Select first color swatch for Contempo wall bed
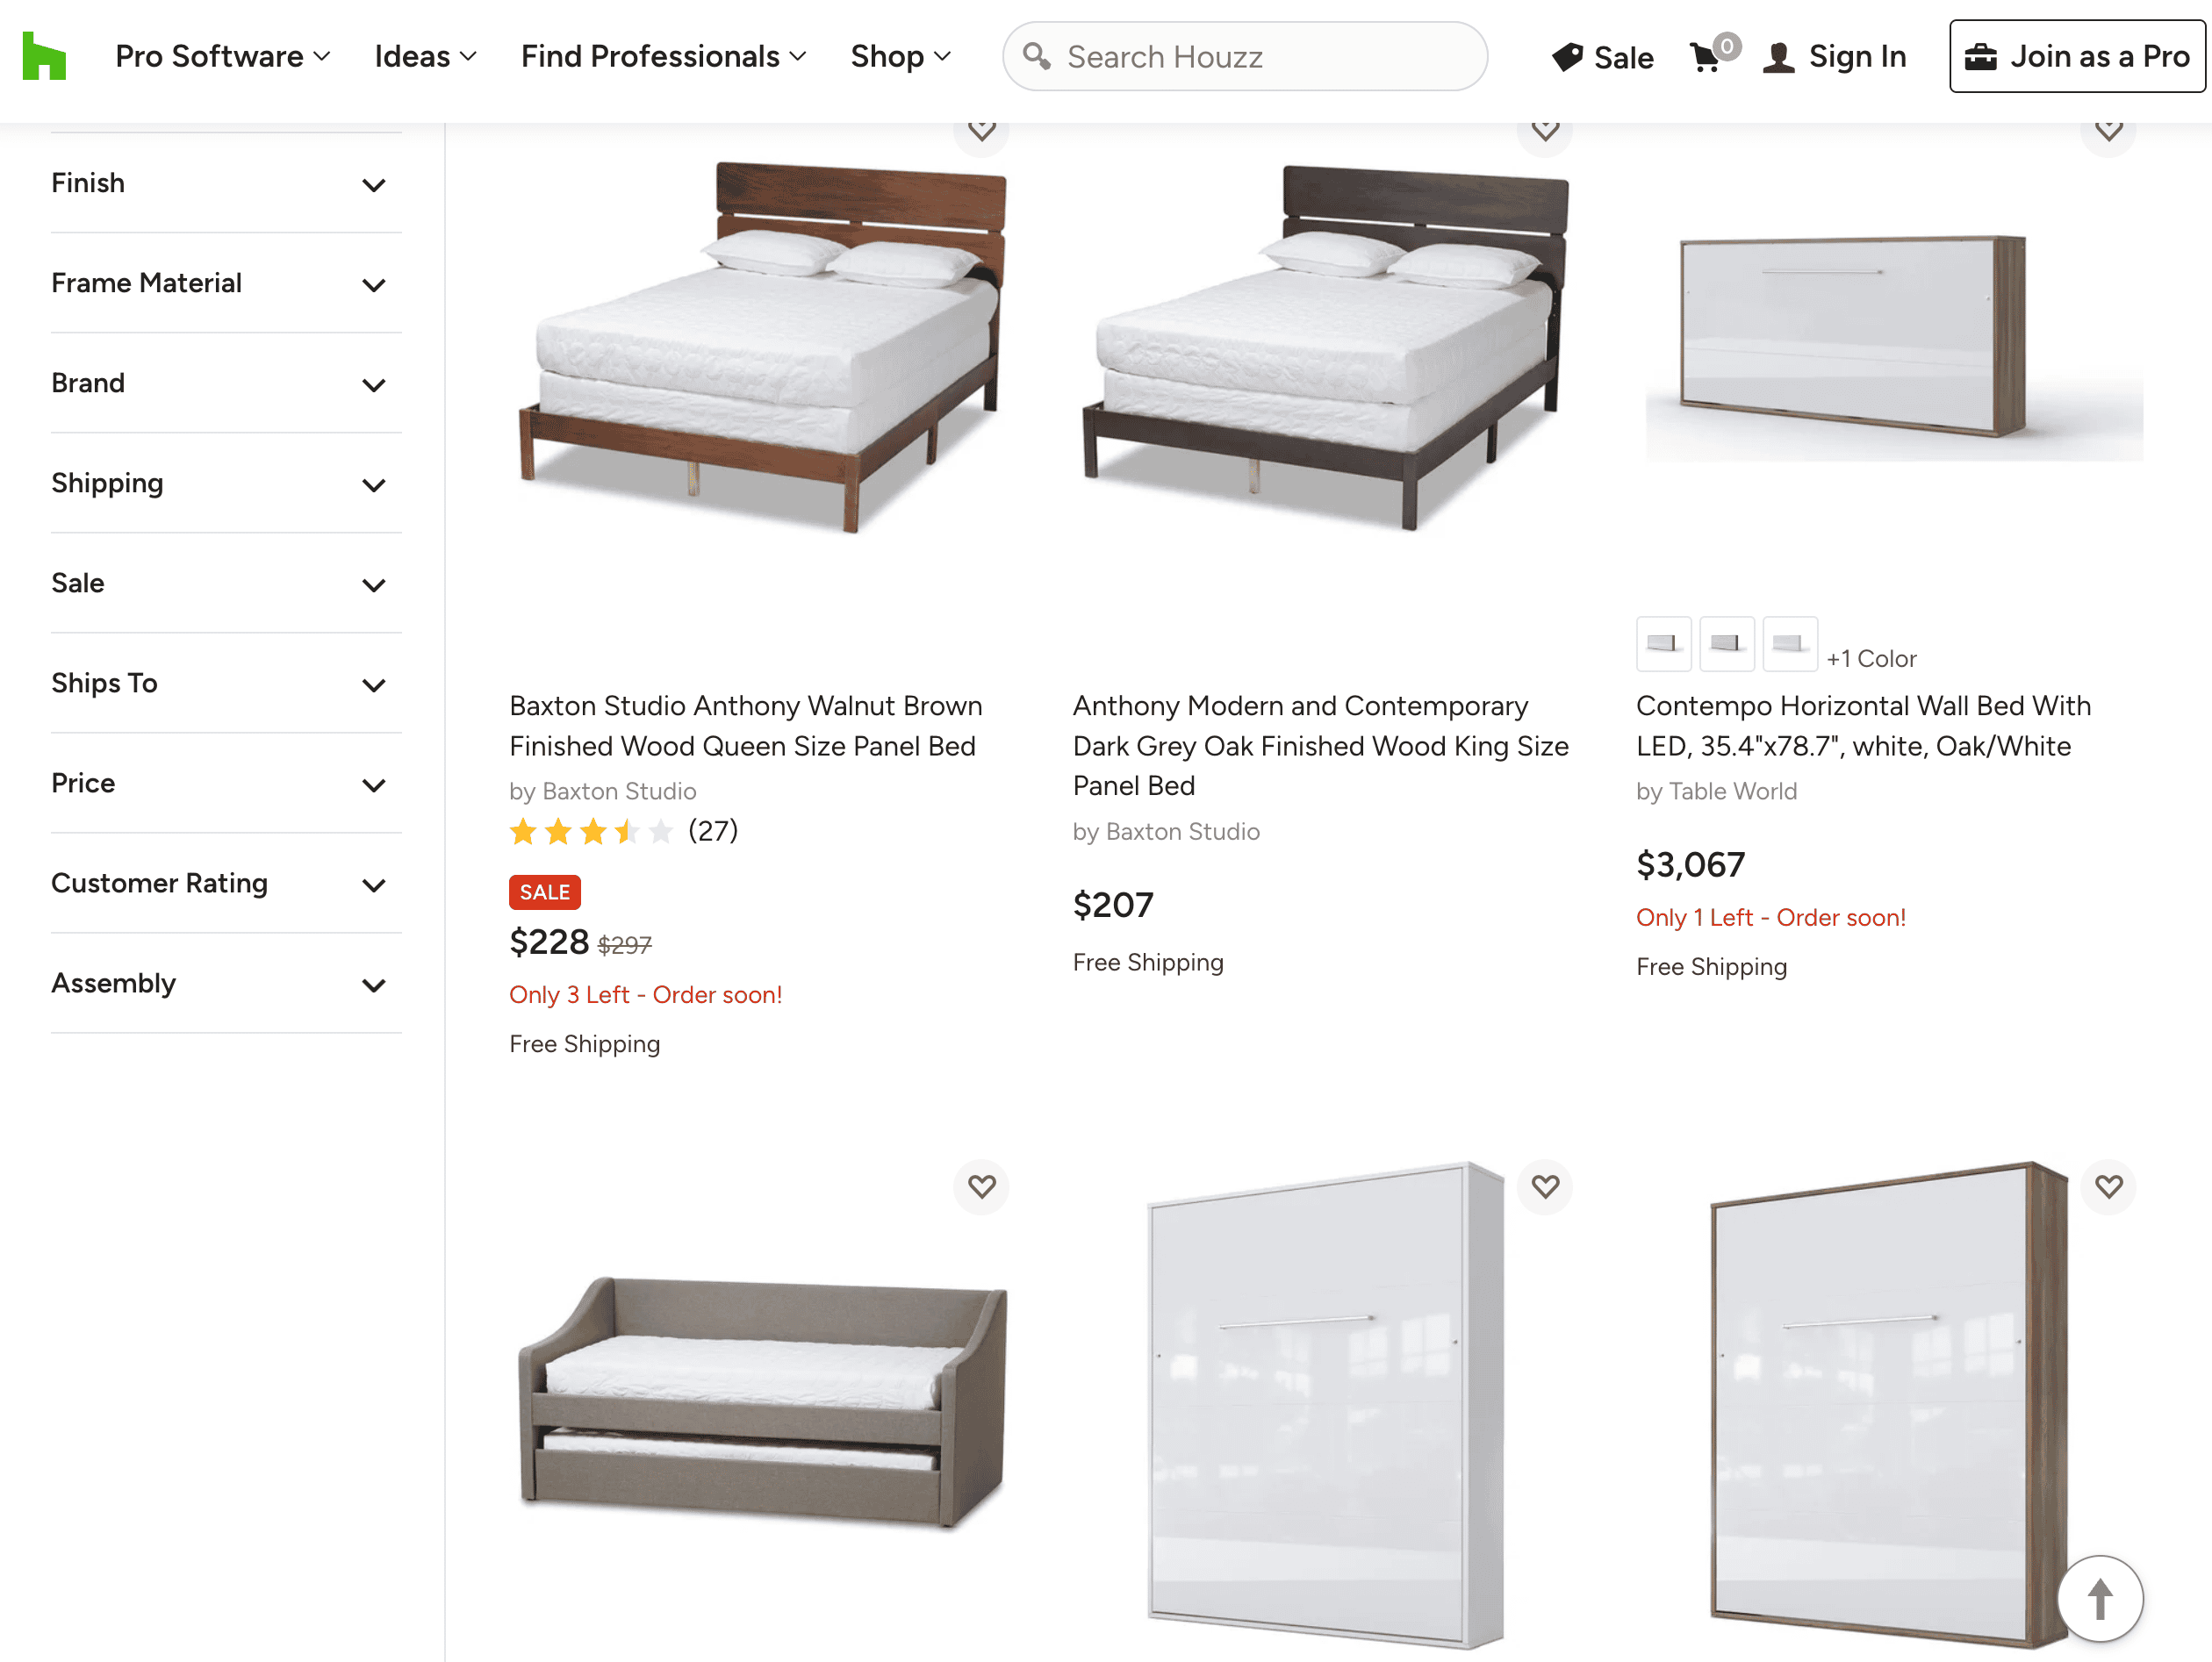 [1663, 643]
